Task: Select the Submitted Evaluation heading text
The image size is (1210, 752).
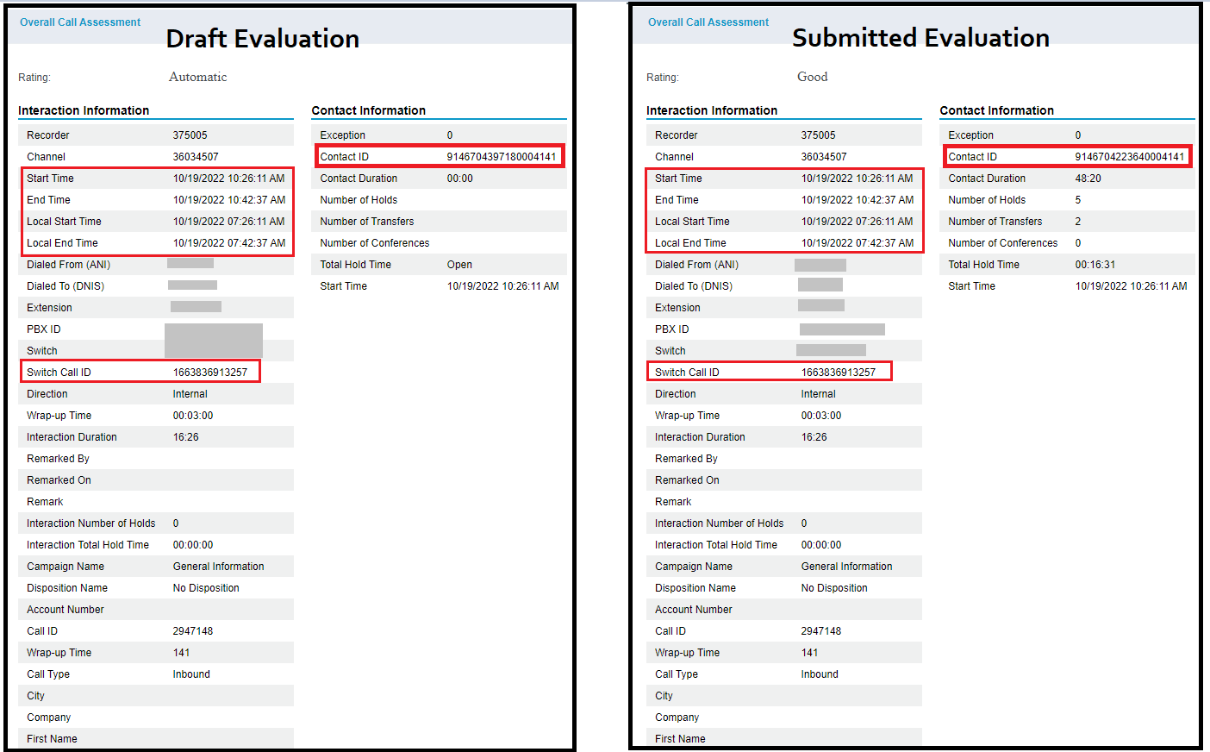Action: point(921,38)
